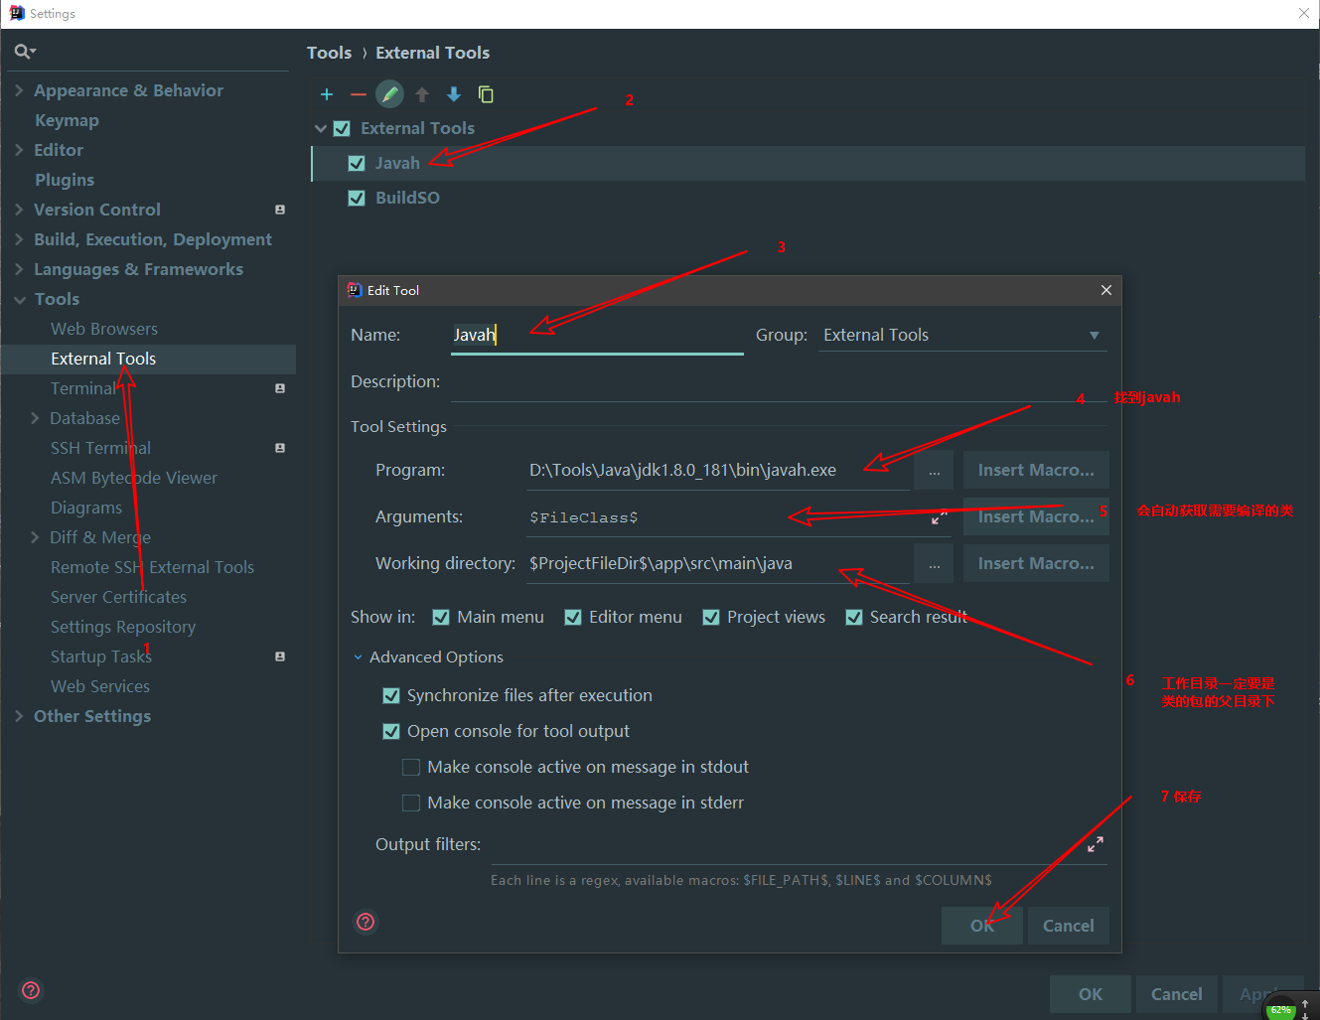Open help in Edit Tool dialog
Image resolution: width=1320 pixels, height=1020 pixels.
pyautogui.click(x=366, y=922)
